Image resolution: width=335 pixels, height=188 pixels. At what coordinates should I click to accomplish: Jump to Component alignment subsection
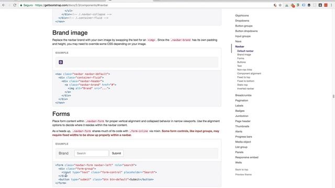point(249,74)
